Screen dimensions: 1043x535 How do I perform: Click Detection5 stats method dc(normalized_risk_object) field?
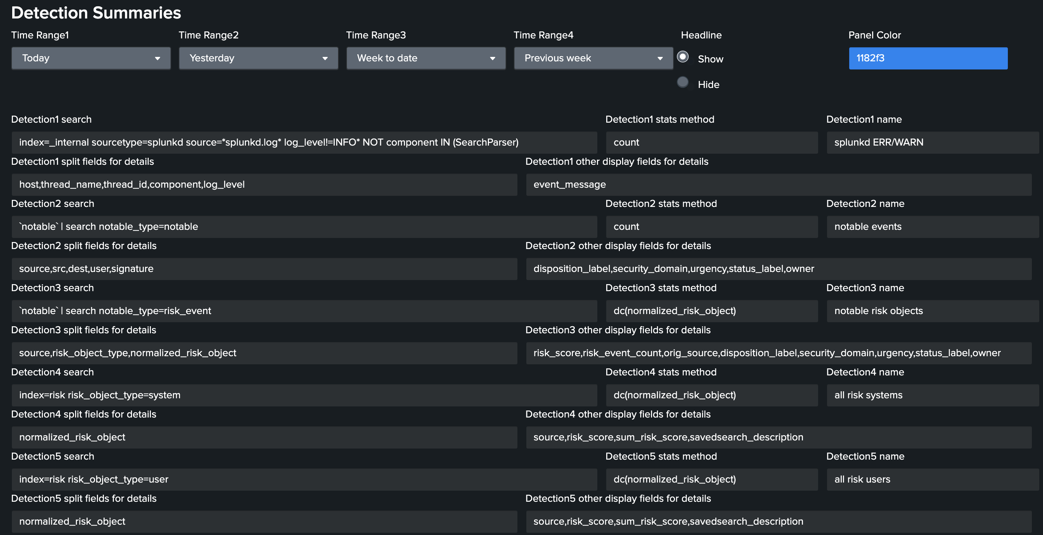tap(711, 480)
